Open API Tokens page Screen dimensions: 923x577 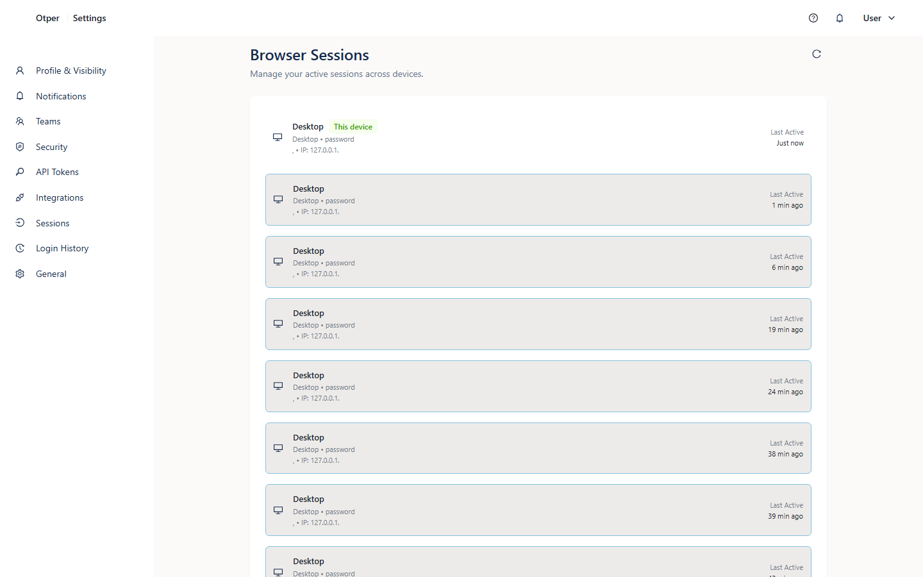coord(57,172)
